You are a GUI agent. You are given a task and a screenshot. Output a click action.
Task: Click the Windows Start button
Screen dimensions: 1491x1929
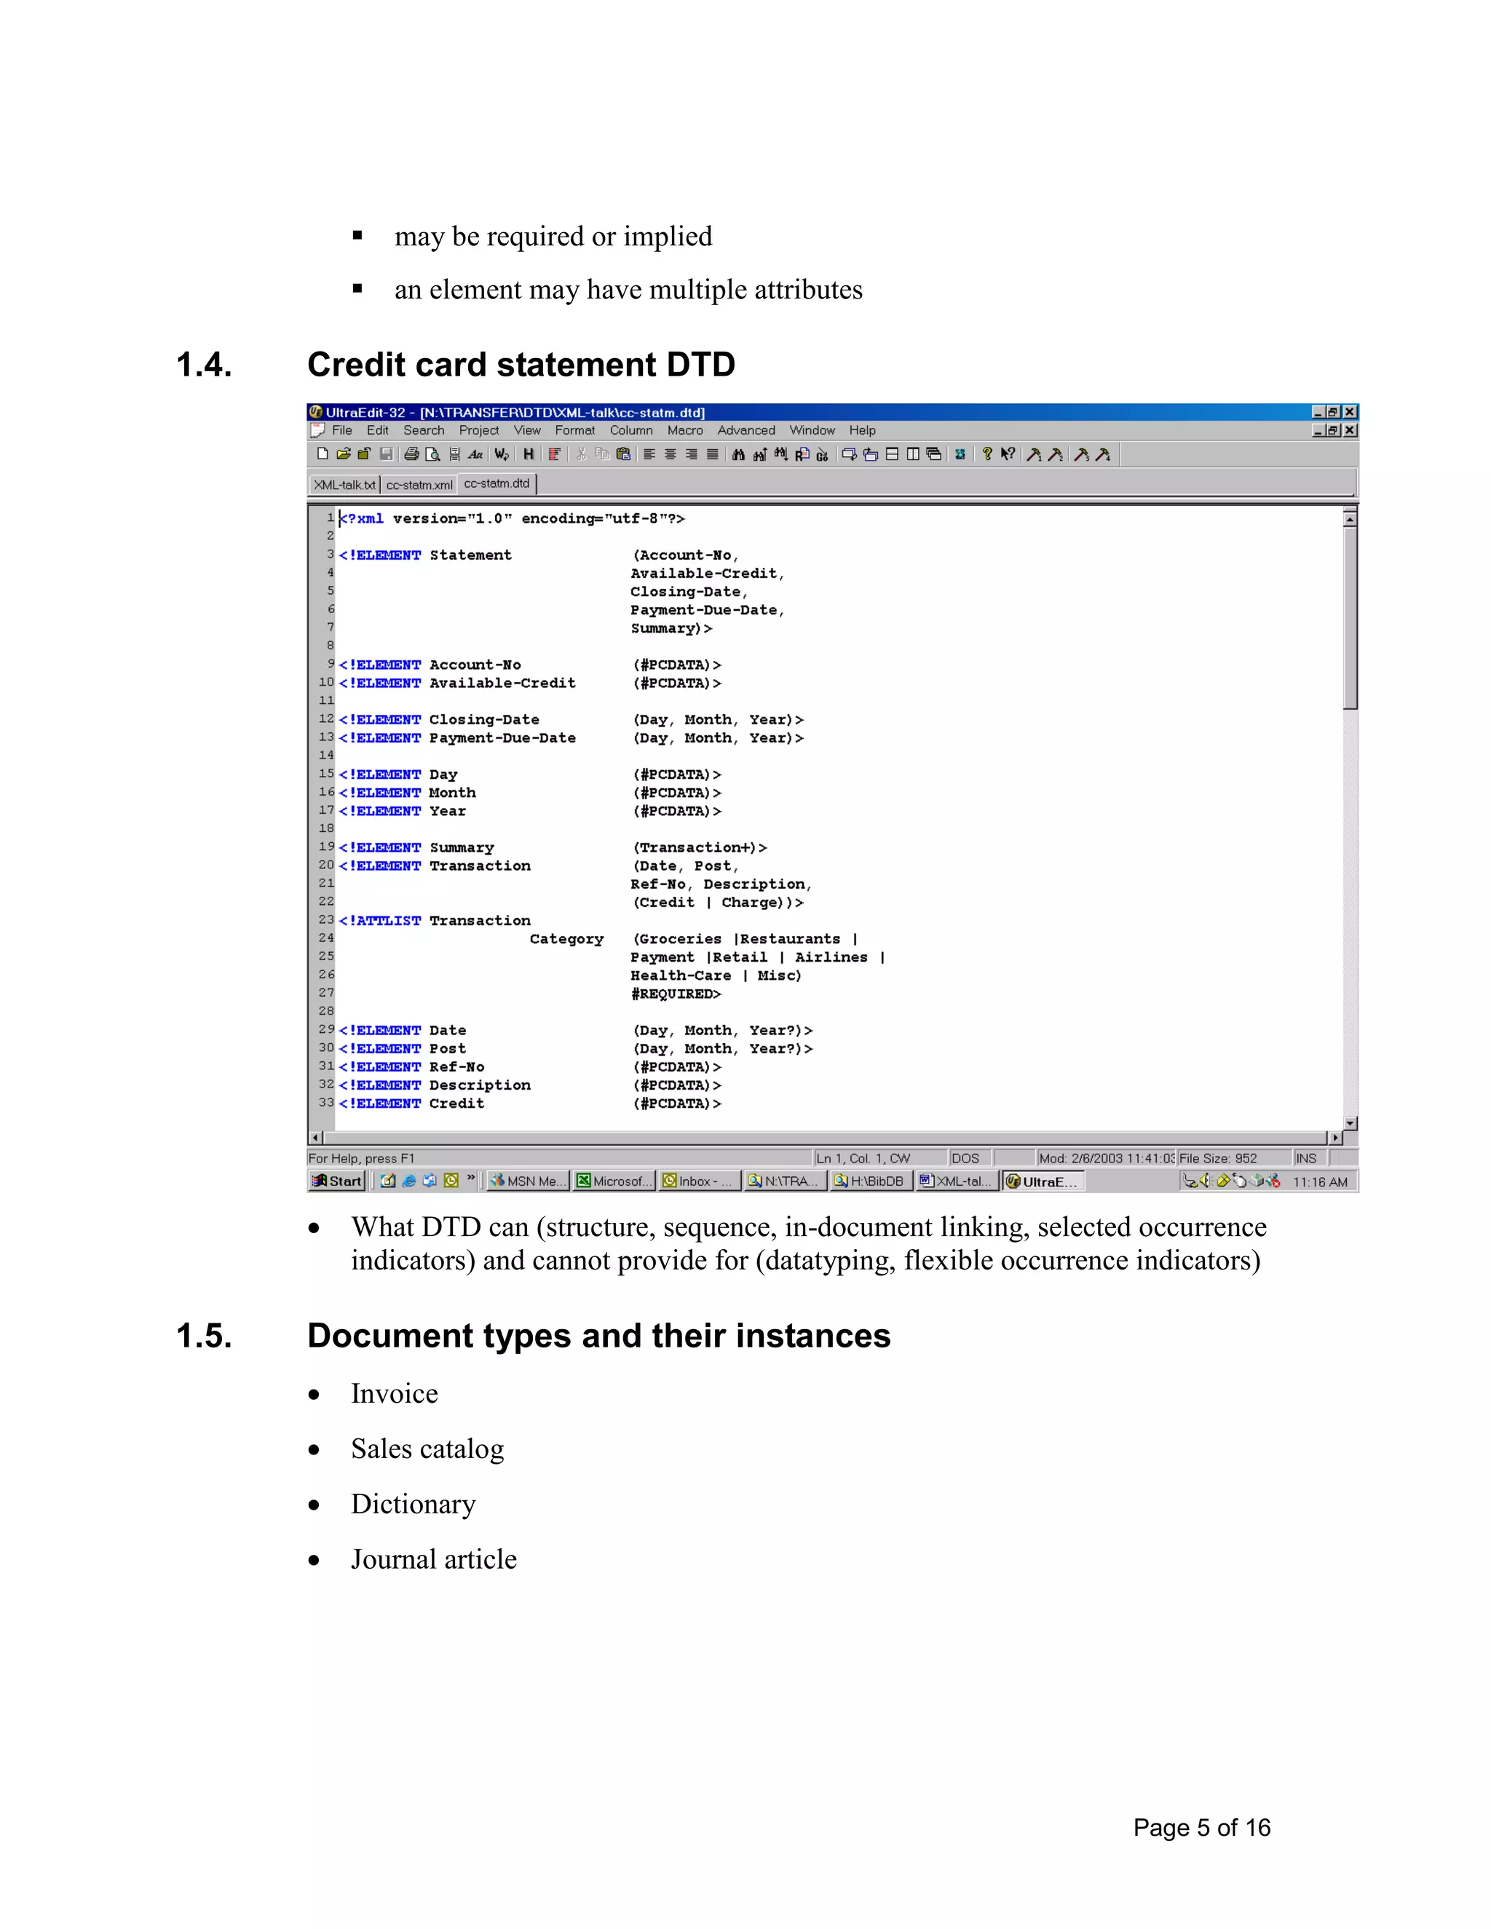click(x=337, y=1181)
